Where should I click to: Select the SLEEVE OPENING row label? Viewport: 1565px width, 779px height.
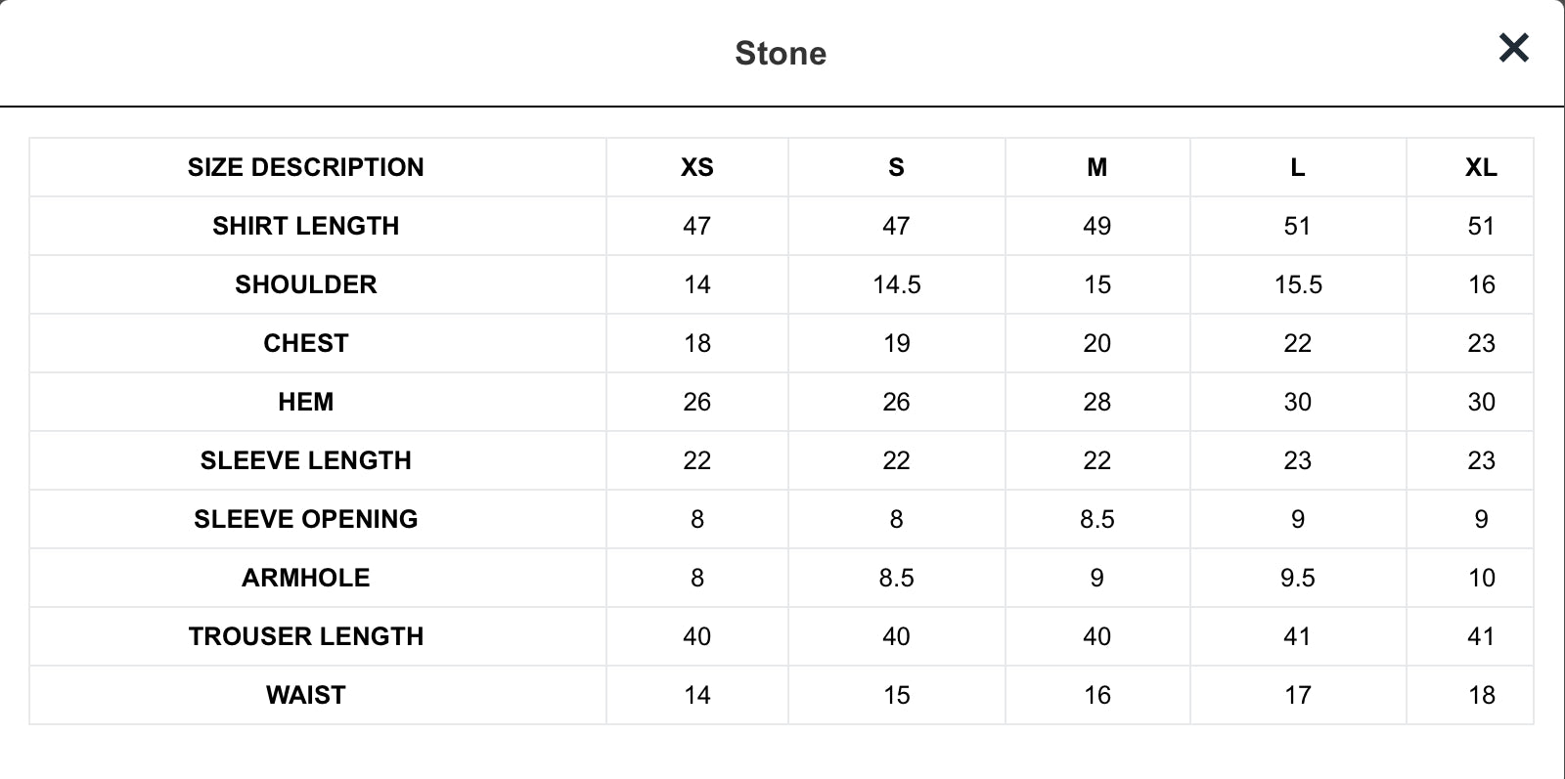click(x=306, y=519)
